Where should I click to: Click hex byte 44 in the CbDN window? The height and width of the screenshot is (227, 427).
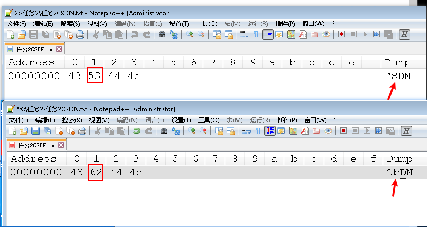(116, 172)
